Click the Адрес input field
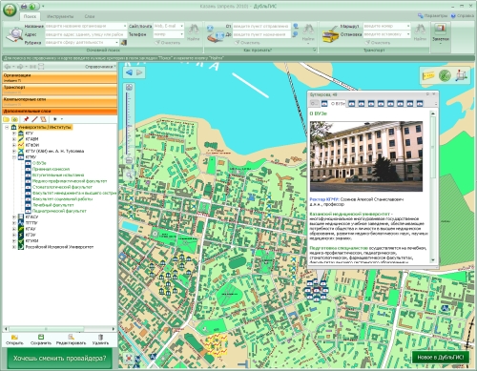 86,34
